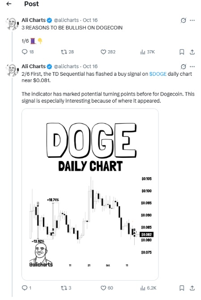The width and height of the screenshot is (201, 300).
Task: Click the $DOGE cashtag link
Action: click(158, 74)
